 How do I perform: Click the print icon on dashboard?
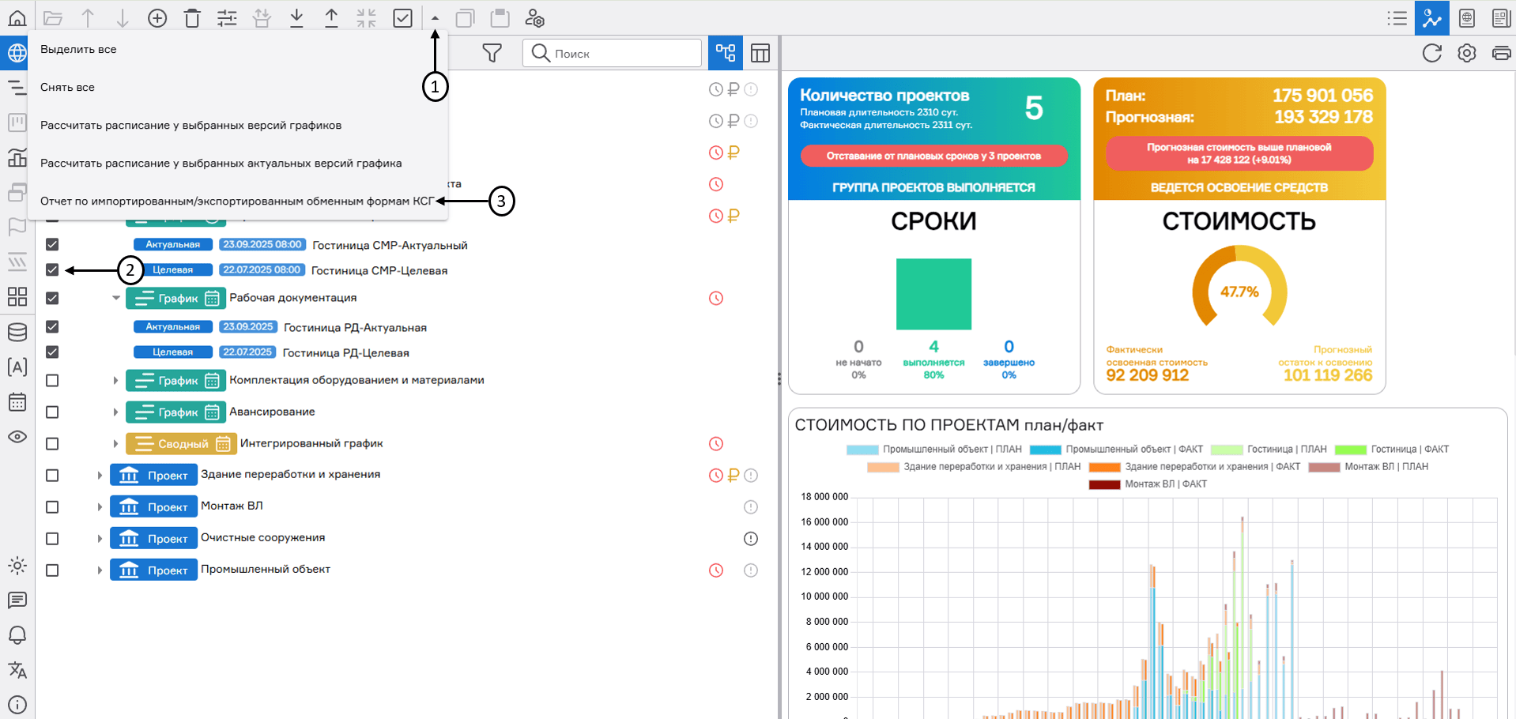pos(1500,53)
